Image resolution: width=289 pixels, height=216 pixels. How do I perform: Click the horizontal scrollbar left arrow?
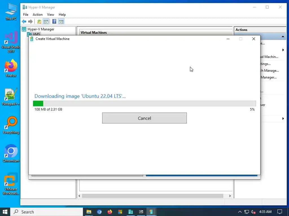click(x=79, y=196)
